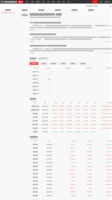Click the red highlighted button in header
The image size is (112, 200).
pos(95,2)
